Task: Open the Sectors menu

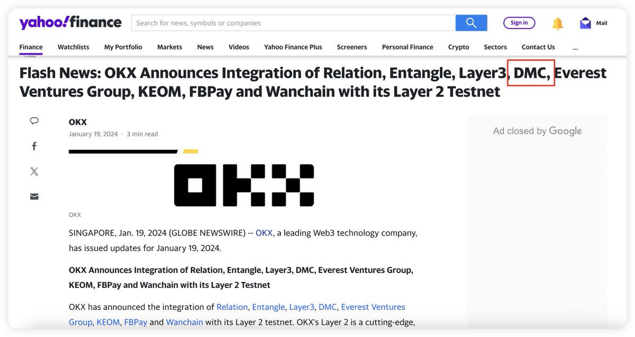Action: pos(495,47)
